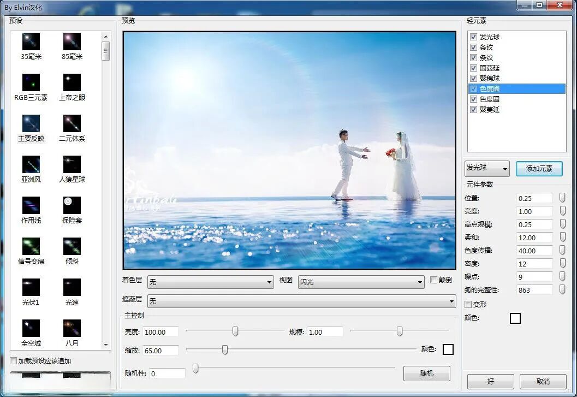Select 圆萎延 in the element list
The width and height of the screenshot is (577, 397).
pyautogui.click(x=490, y=68)
